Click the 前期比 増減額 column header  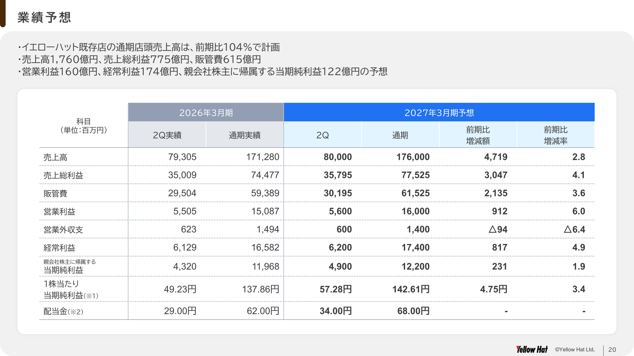pyautogui.click(x=478, y=135)
